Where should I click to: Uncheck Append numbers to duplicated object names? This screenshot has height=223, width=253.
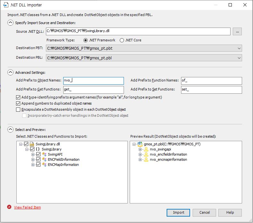(18, 103)
